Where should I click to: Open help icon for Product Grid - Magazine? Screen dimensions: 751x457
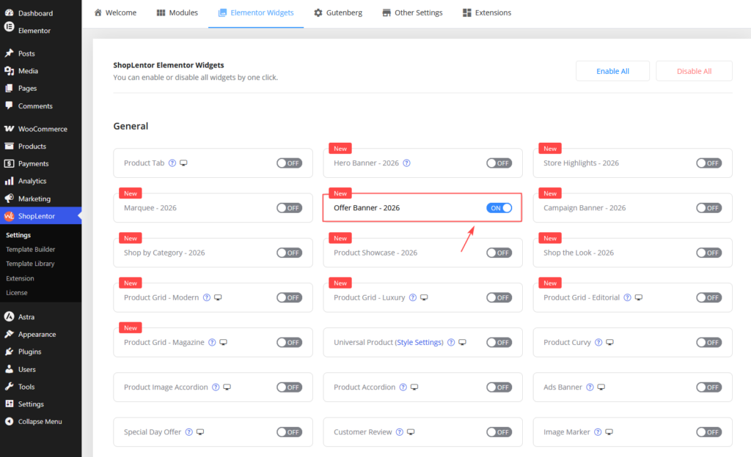[212, 342]
